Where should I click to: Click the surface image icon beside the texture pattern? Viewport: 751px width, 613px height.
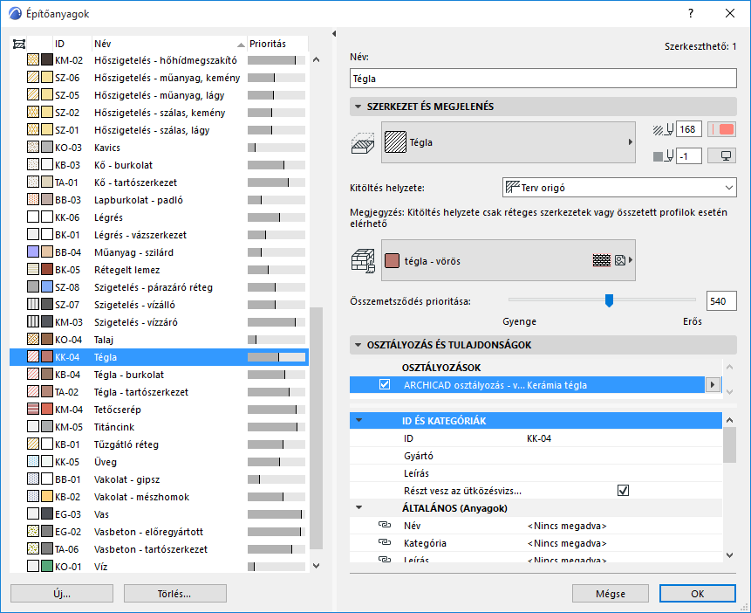[x=620, y=260]
